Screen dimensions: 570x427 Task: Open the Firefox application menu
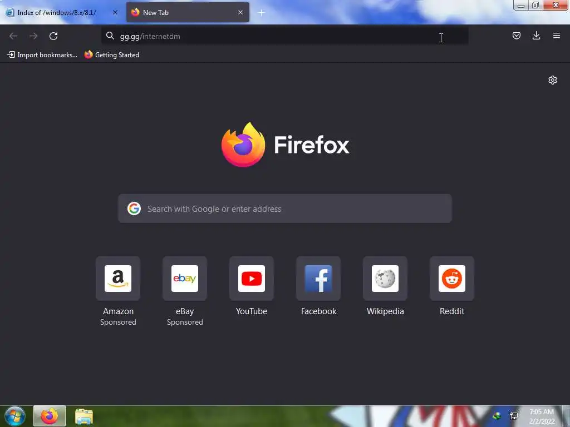click(556, 36)
